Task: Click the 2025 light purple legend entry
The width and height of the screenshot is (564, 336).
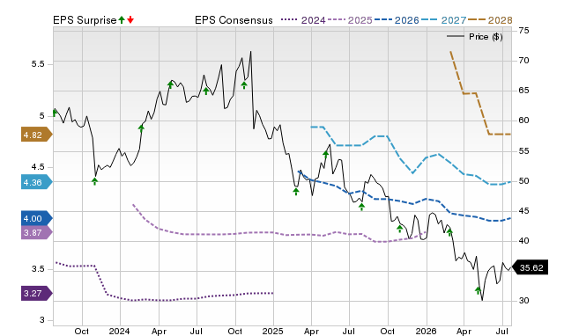Action: 350,20
